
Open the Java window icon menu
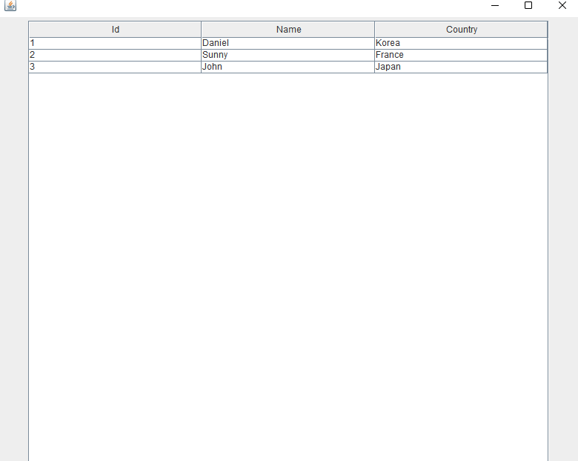[x=10, y=5]
